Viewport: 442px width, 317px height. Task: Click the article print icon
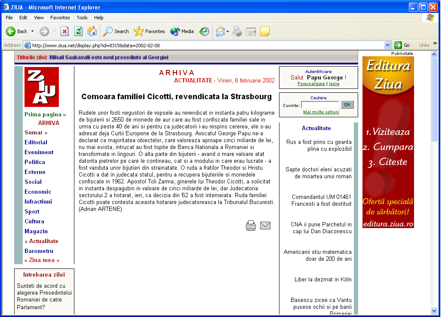pos(251,226)
